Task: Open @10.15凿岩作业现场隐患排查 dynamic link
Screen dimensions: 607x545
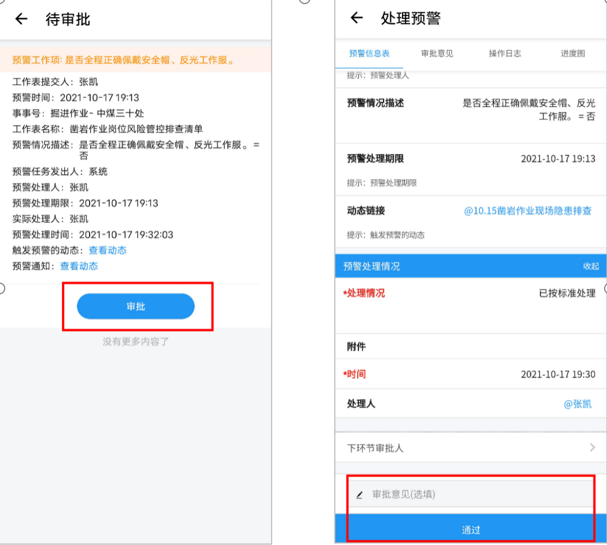Action: pyautogui.click(x=527, y=211)
